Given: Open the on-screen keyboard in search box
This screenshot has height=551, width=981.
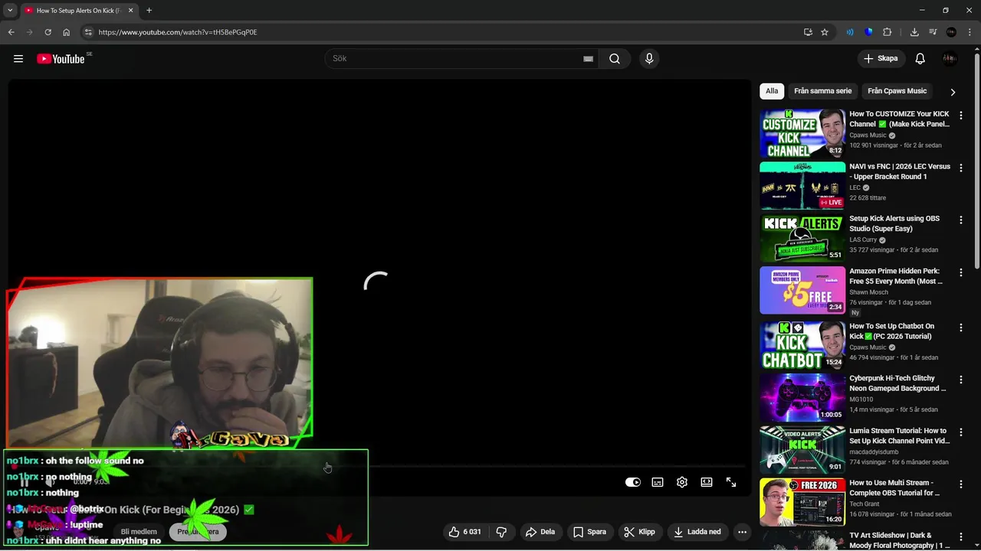Looking at the screenshot, I should (x=589, y=59).
